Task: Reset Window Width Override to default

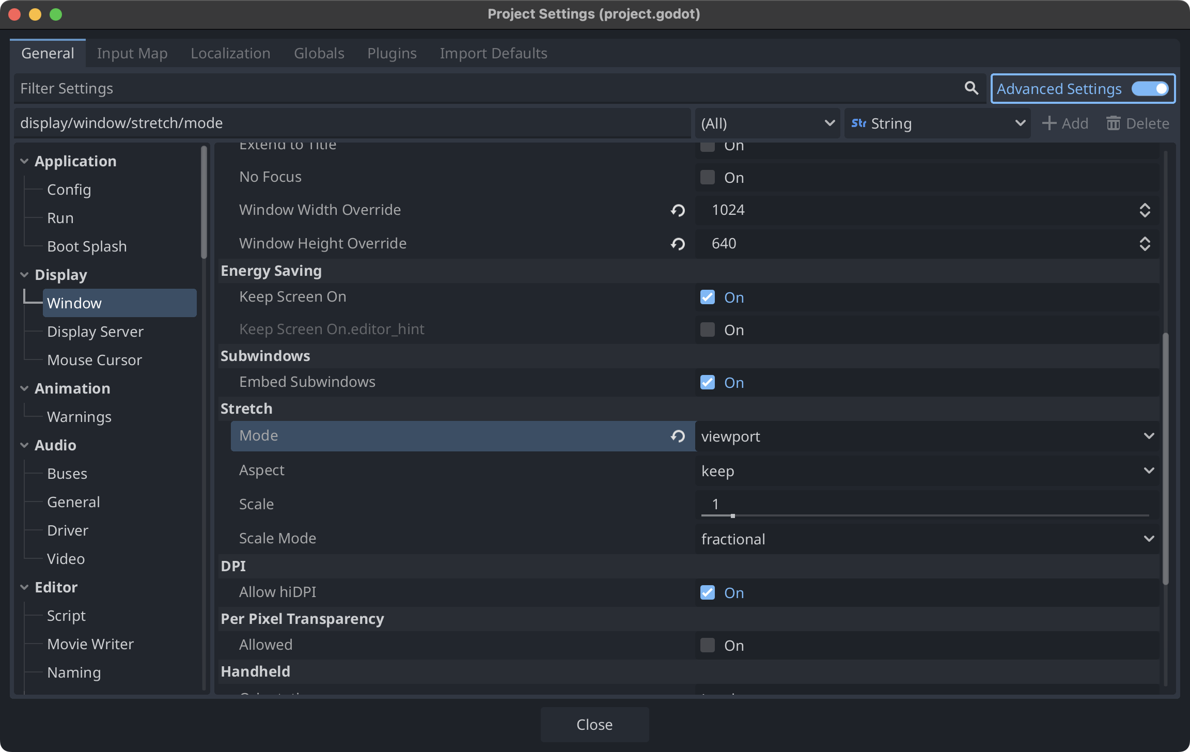Action: click(678, 210)
